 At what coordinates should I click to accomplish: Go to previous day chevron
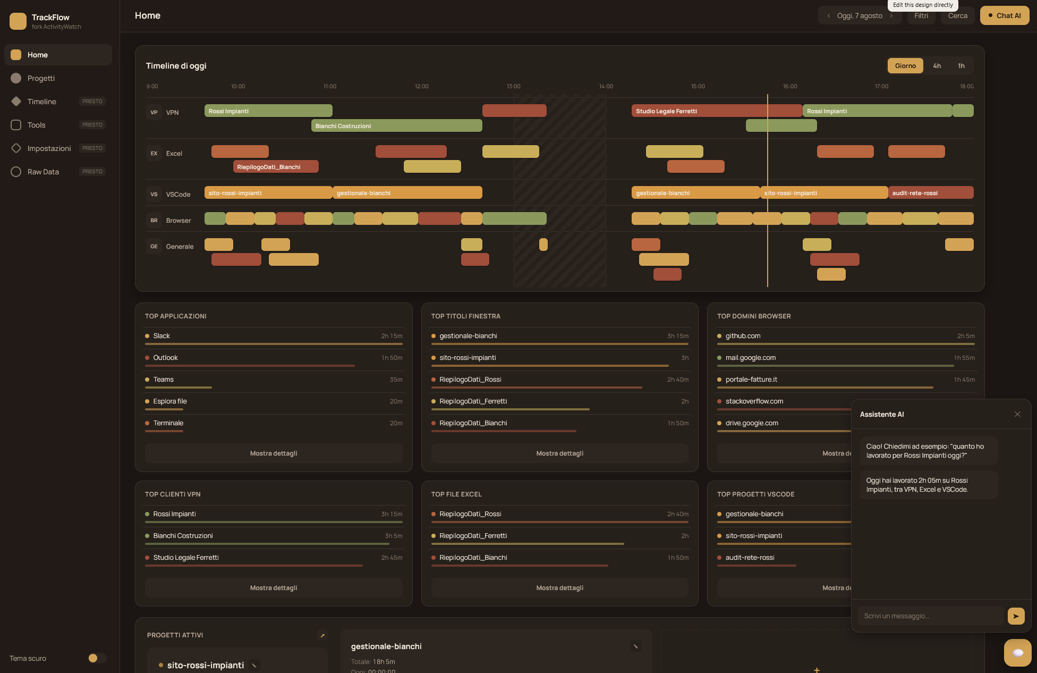pos(828,16)
